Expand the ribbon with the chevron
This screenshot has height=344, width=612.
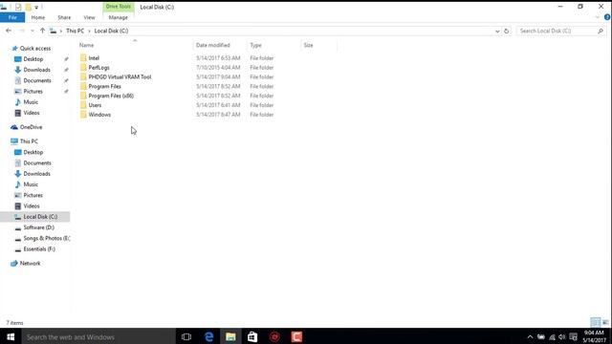click(597, 17)
